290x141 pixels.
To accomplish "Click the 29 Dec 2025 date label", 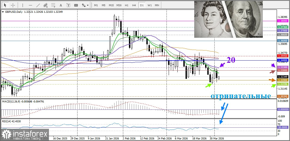I will click(x=78, y=138).
